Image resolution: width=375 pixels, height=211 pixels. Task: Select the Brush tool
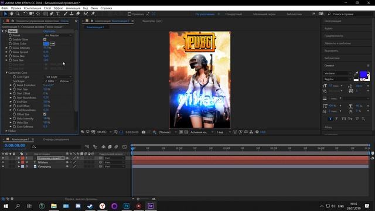[x=65, y=14]
